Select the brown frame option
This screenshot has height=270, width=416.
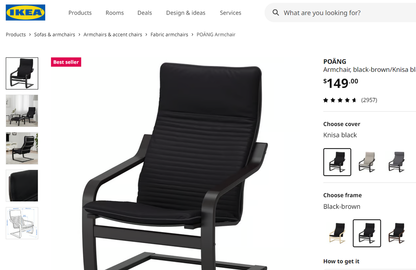[x=396, y=233]
